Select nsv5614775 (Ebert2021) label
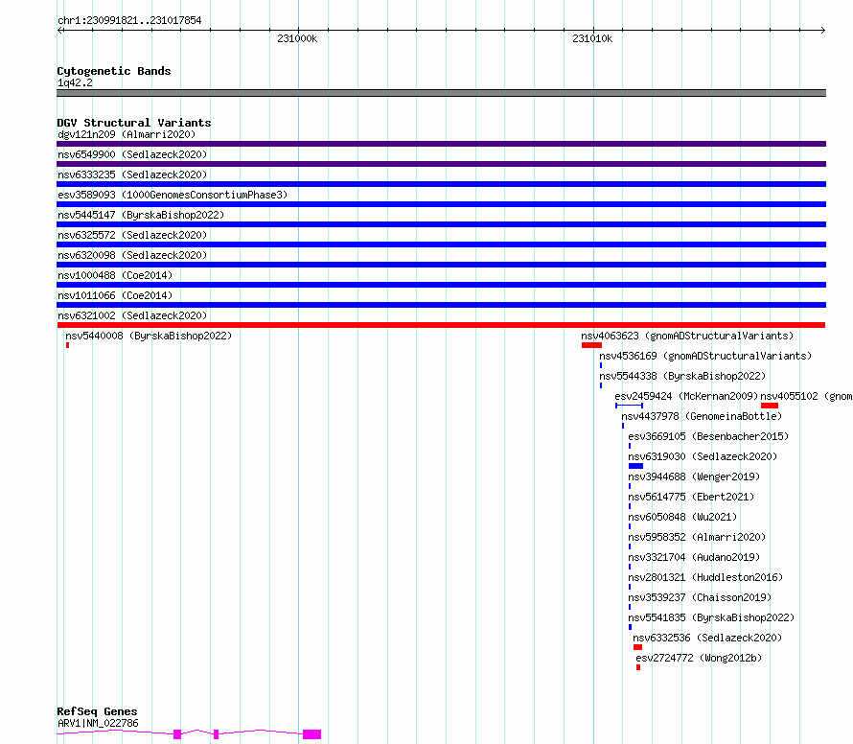Viewport: 853px width, 744px height. (x=691, y=497)
